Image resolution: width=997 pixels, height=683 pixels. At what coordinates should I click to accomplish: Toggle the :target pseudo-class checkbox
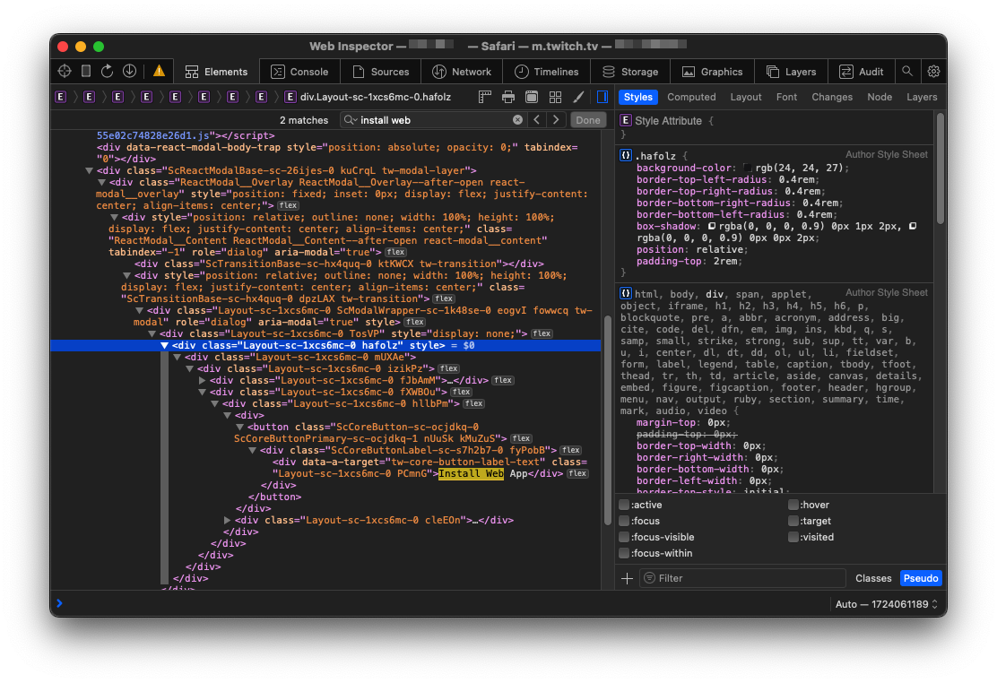click(793, 520)
